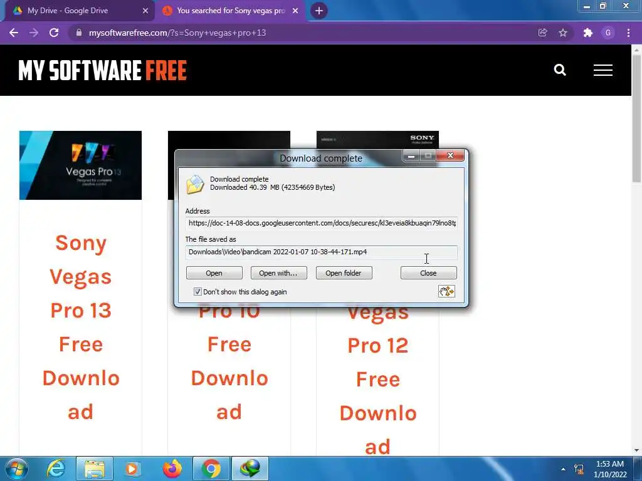Click the taskbar clock showing 1:53 AM
Viewport: 642px width, 481px height.
tap(610, 469)
